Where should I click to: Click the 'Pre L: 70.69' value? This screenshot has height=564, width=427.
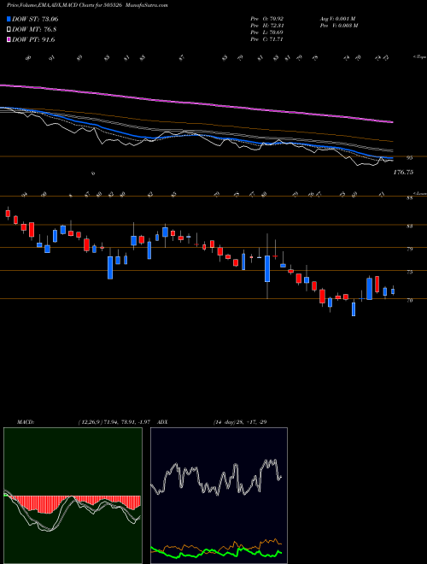pos(268,32)
